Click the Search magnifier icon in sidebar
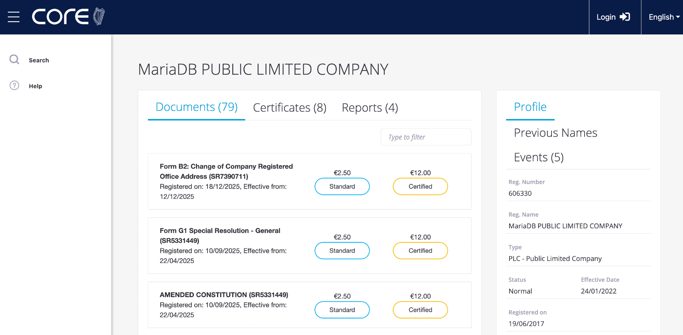The width and height of the screenshot is (683, 335). 14,60
